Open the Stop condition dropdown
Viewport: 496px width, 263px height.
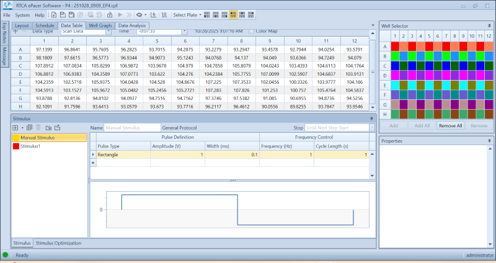[372, 127]
